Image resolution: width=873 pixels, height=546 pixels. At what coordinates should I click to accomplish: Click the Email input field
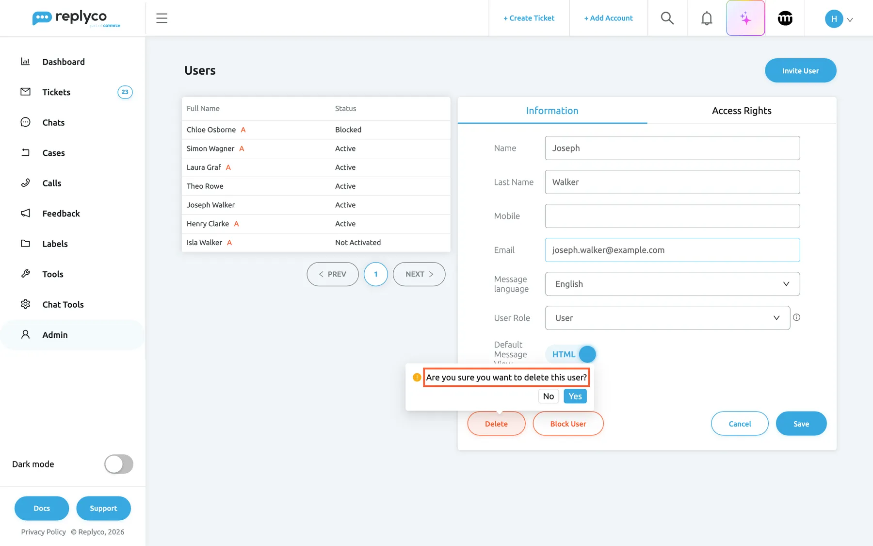click(672, 250)
